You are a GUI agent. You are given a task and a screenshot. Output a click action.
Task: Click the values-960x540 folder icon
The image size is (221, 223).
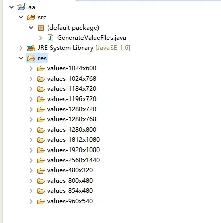pos(41,201)
